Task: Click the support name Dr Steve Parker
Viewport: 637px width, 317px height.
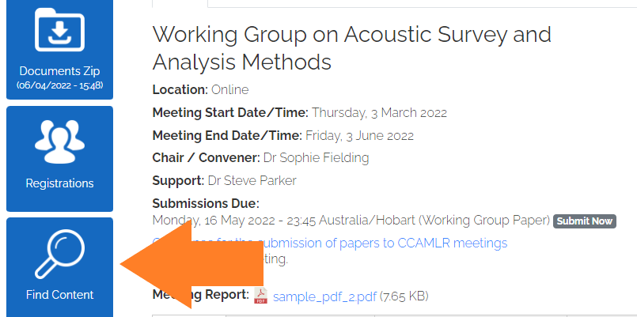Action: (x=252, y=180)
